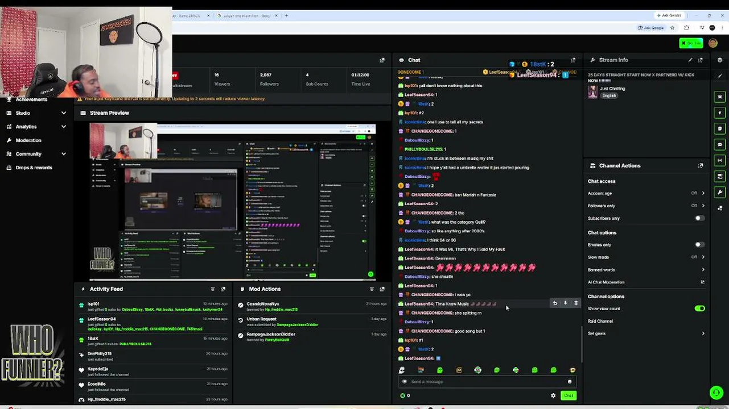
Task: Click the Unban Request entry
Action: (x=261, y=319)
